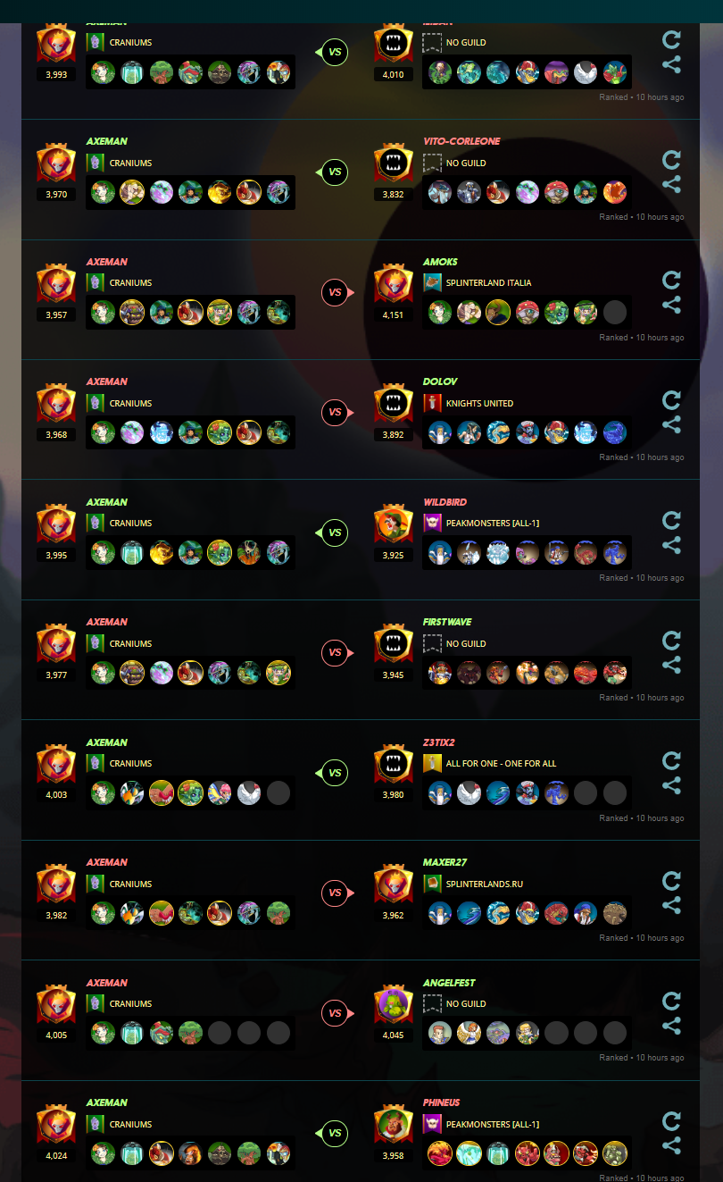Share the battle against ANGELFEST

[x=671, y=1026]
